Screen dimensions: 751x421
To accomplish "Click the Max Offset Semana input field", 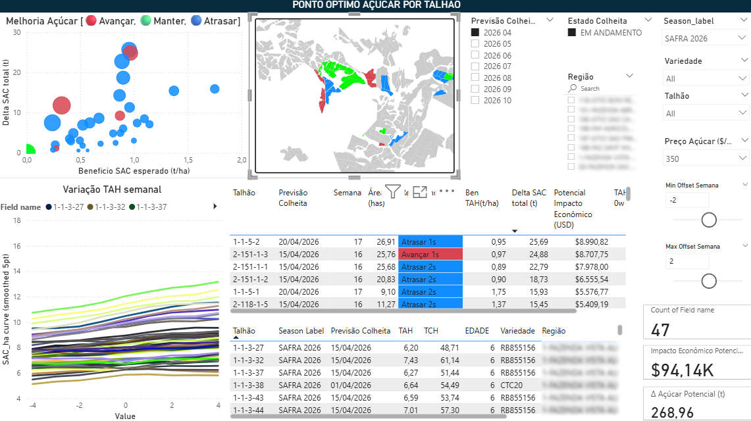I will [x=686, y=261].
